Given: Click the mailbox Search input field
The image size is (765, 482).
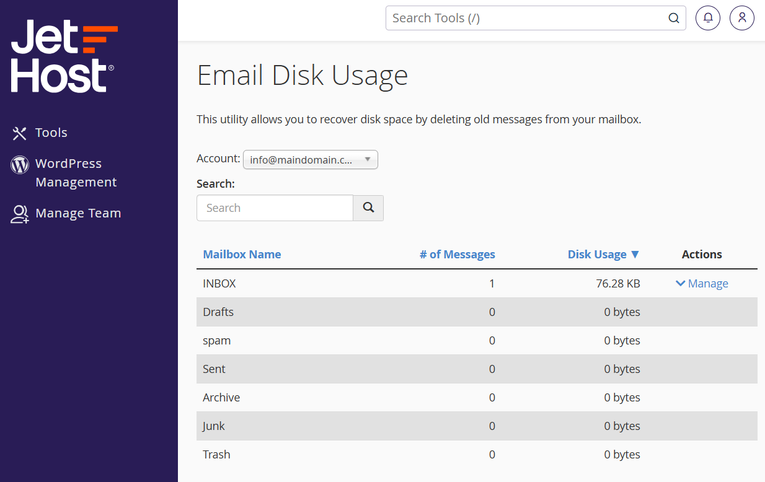Looking at the screenshot, I should pos(275,208).
